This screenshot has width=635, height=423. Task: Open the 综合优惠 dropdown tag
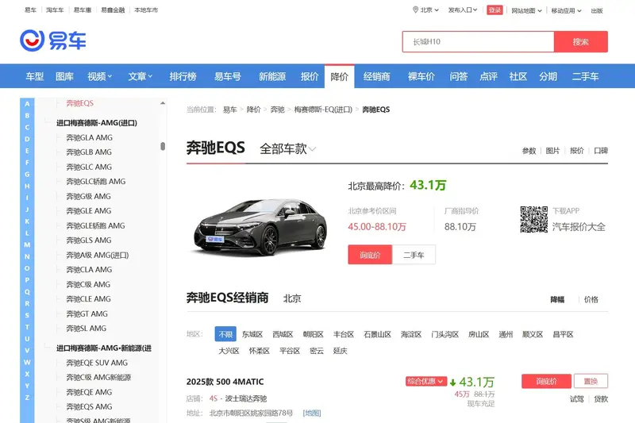[425, 381]
